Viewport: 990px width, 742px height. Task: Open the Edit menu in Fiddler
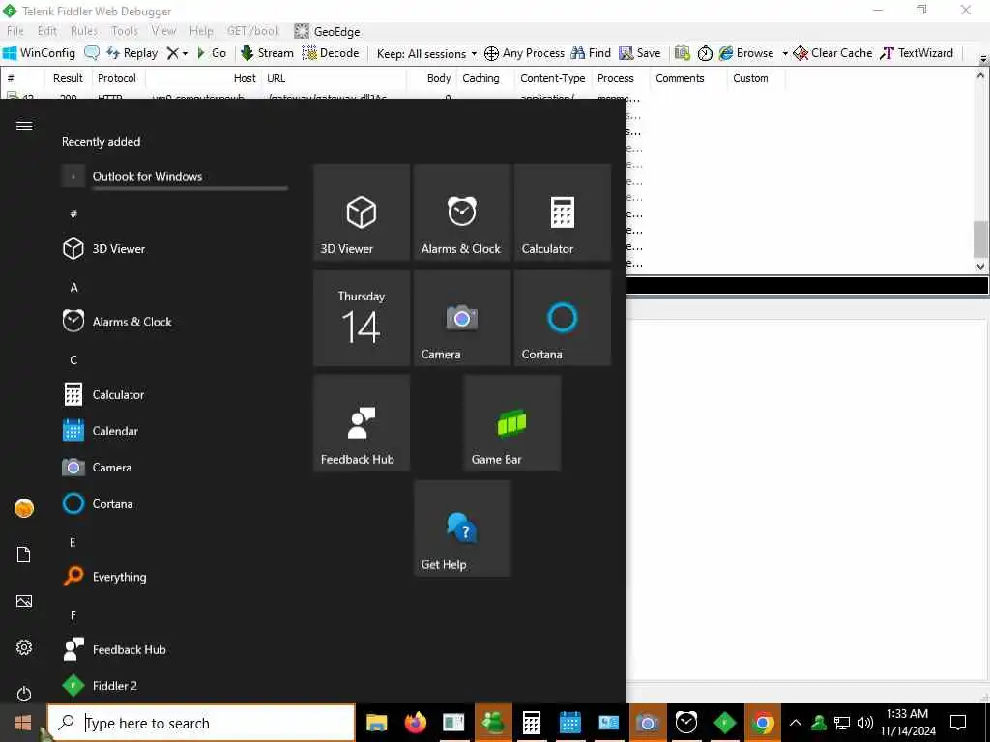pos(47,31)
